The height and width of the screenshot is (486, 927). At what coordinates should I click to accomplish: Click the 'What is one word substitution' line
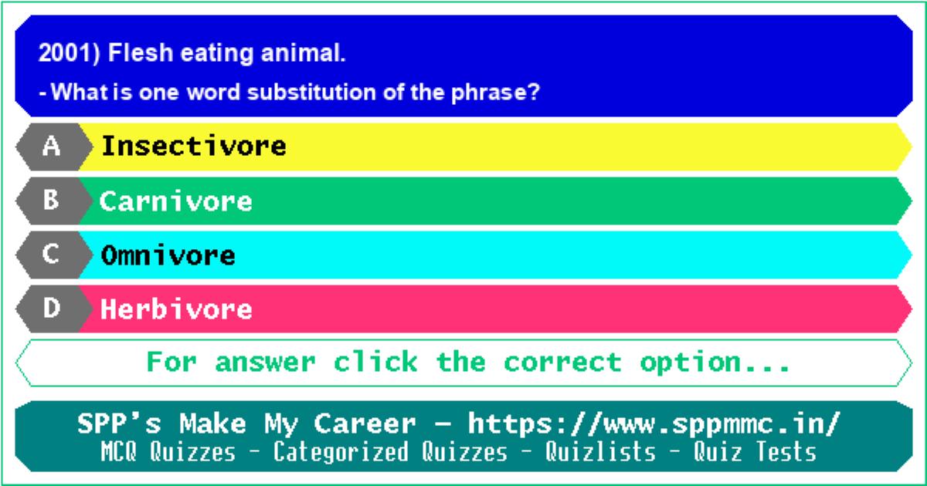[x=289, y=93]
